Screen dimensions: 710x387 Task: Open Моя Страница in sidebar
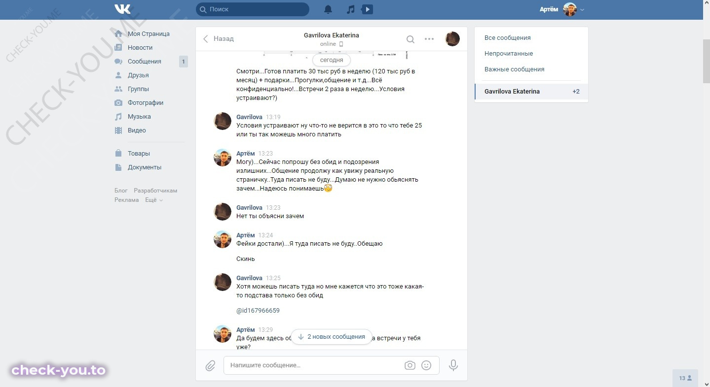point(149,34)
